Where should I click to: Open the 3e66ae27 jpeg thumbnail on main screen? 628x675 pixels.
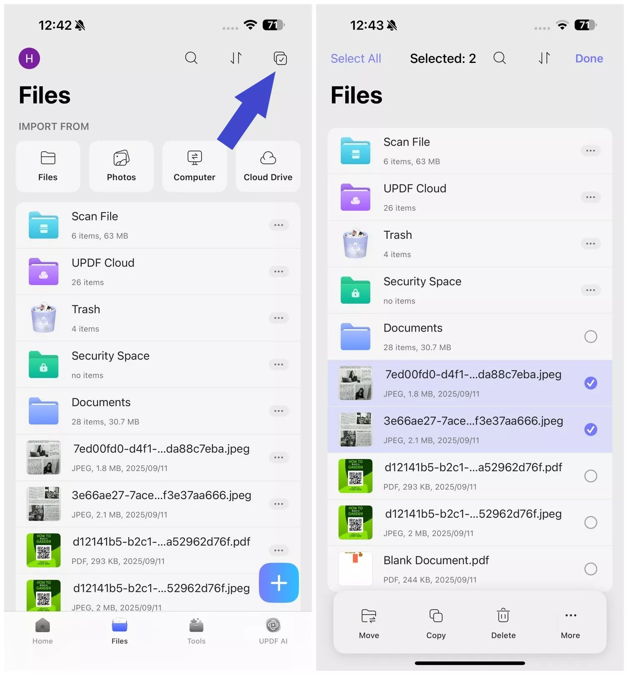(x=43, y=504)
